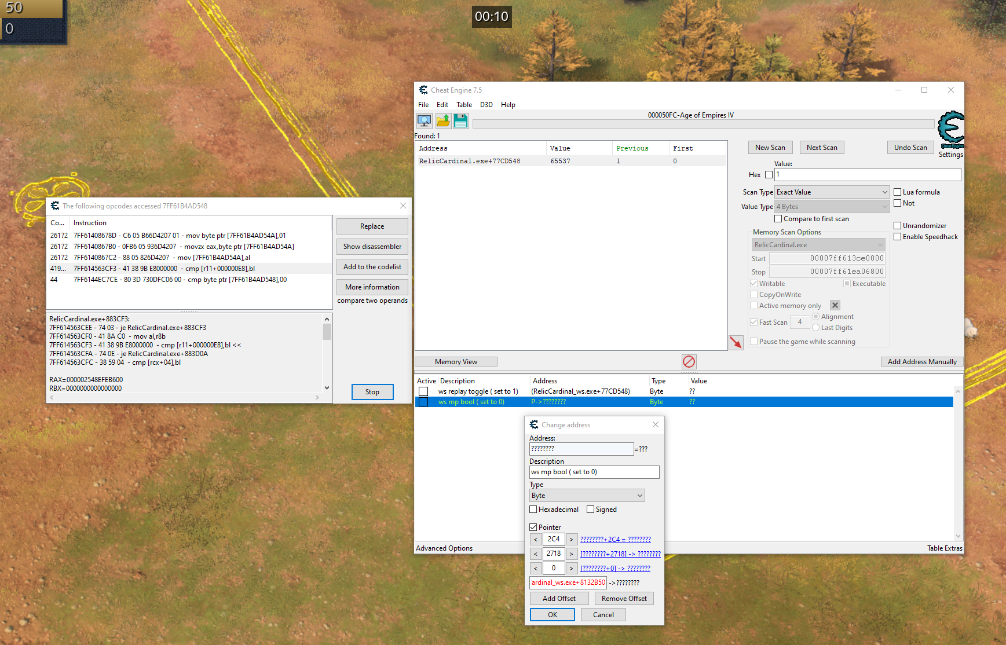1006x645 pixels.
Task: Open Cheat Engine Settings logo
Action: (x=951, y=130)
